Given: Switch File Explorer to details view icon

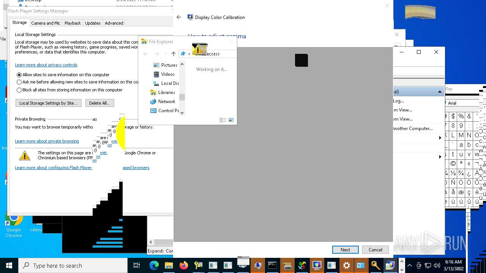Looking at the screenshot, I should click(x=223, y=120).
